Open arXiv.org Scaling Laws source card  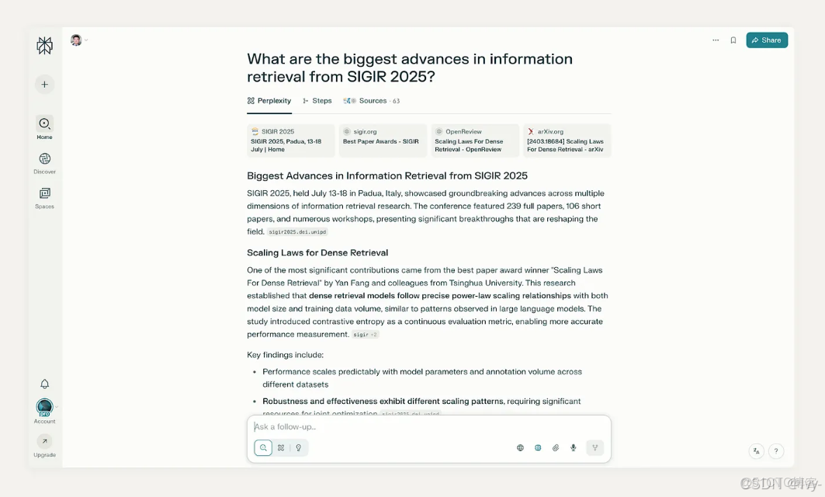point(567,141)
